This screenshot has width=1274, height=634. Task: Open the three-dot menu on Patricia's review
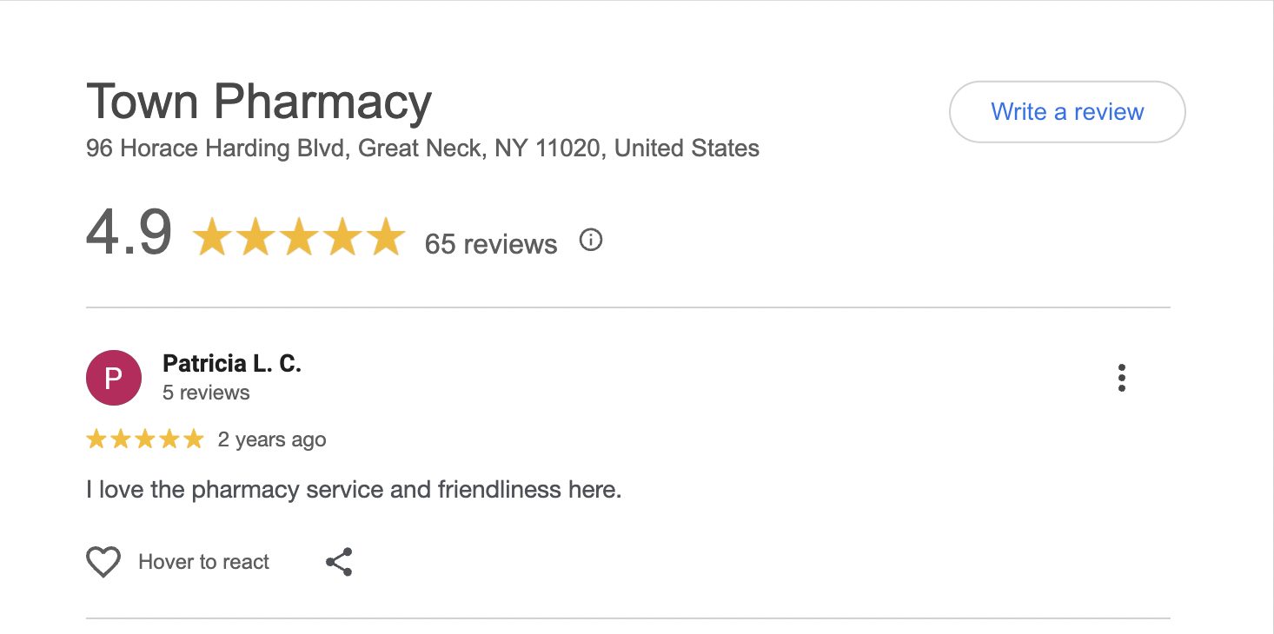pos(1122,378)
